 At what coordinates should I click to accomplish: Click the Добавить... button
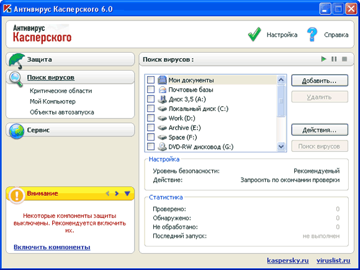point(320,81)
